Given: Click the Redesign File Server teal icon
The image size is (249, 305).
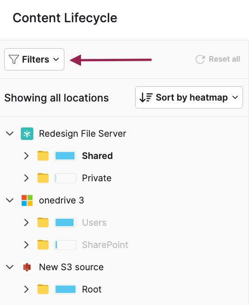Looking at the screenshot, I should click(x=27, y=133).
